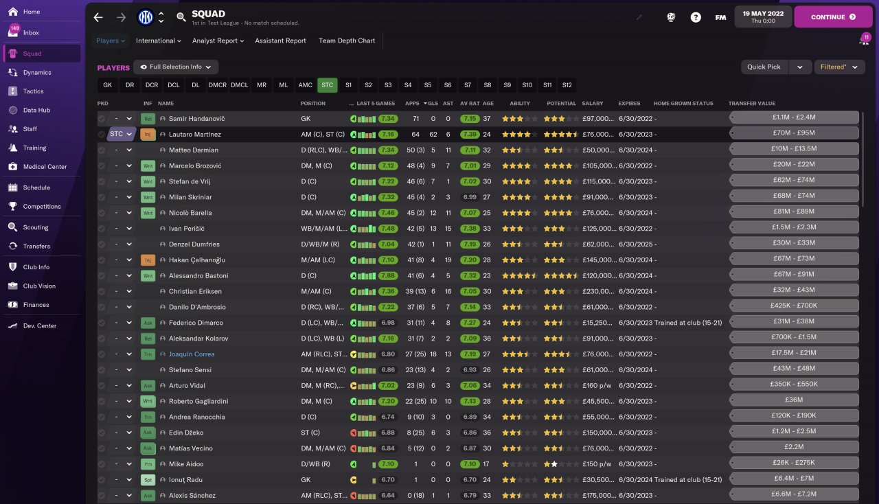Tick the selection circle for Marcelo Brozović

click(x=102, y=166)
